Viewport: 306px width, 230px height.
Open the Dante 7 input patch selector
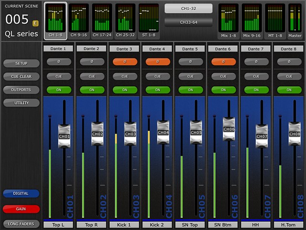pos(256,48)
